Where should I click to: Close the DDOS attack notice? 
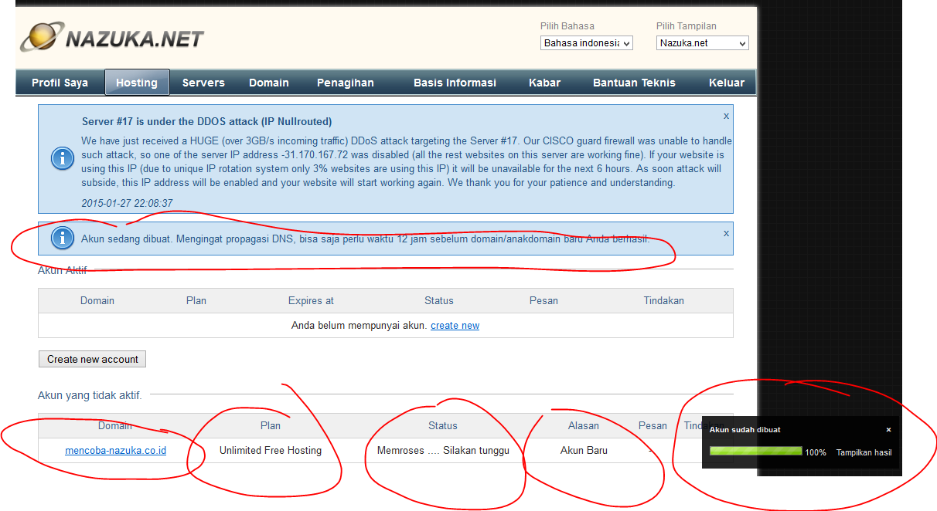coord(726,116)
